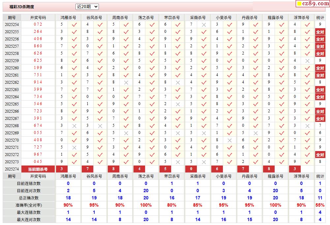
Task: Click the cz89.com site link
Action: tap(316, 4)
